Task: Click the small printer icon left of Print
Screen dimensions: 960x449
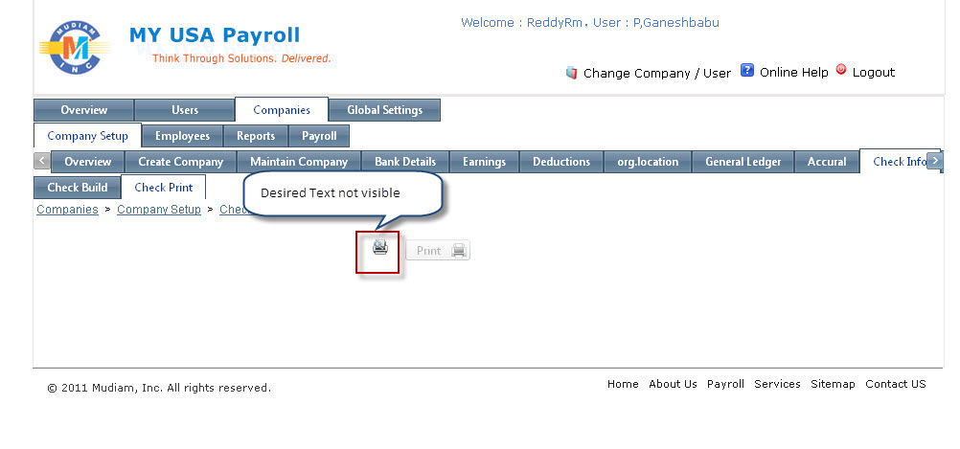Action: point(380,248)
